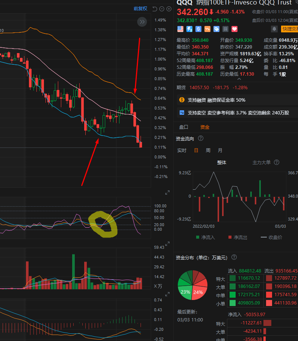Click the double-chevron scroll-to-latest button

(x=142, y=22)
